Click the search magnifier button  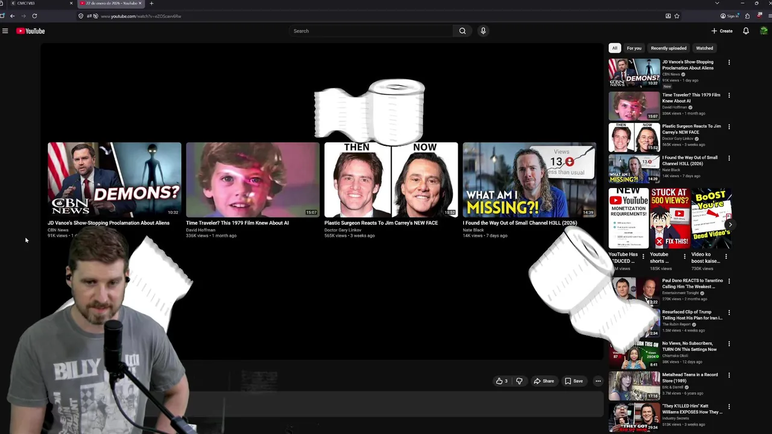click(463, 31)
